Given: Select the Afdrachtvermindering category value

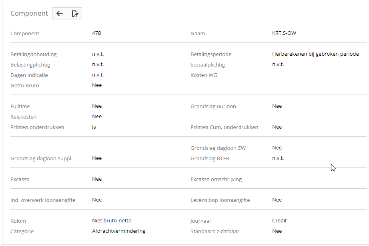Looking at the screenshot, I should click(119, 231).
